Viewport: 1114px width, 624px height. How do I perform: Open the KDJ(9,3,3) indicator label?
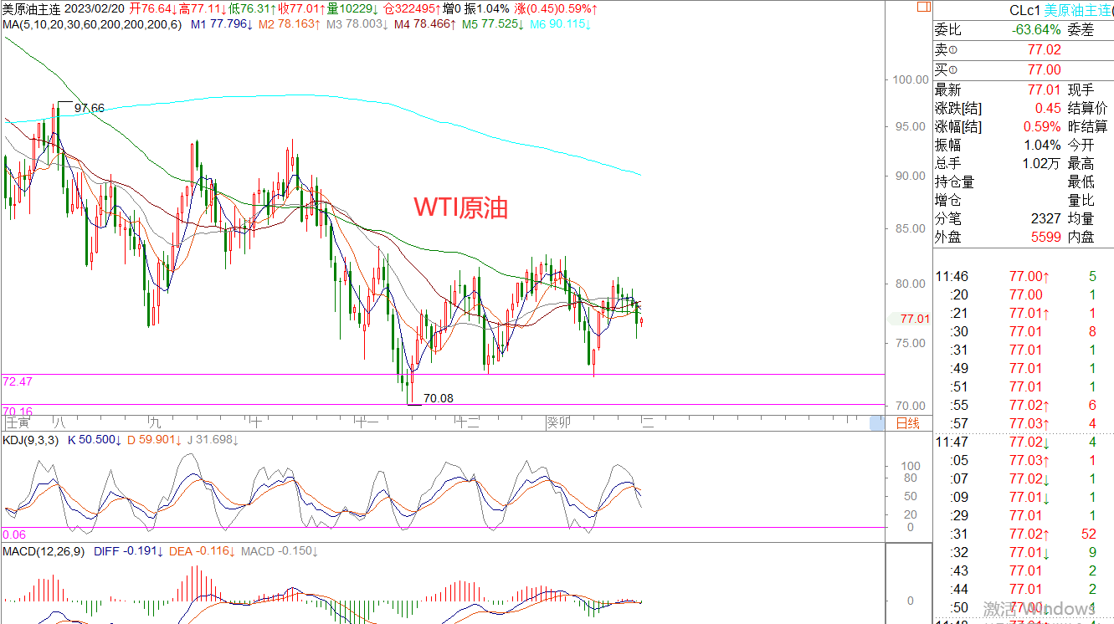click(31, 440)
